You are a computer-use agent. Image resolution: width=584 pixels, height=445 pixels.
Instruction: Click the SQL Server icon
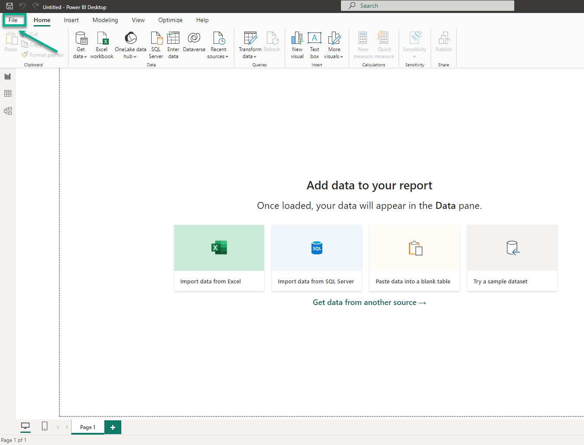click(156, 39)
